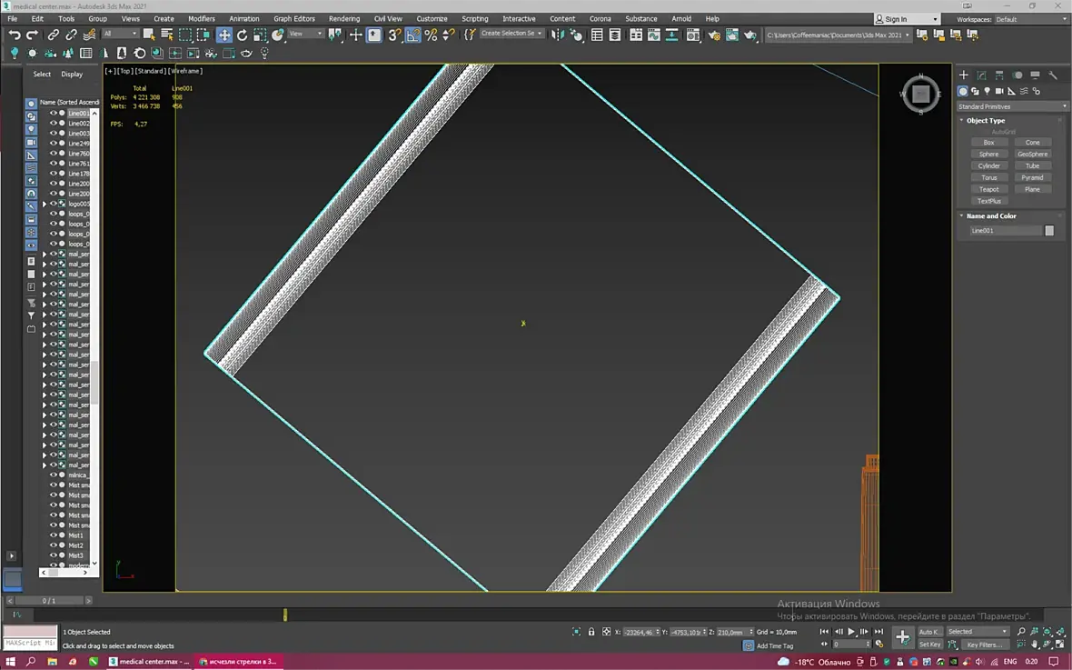Open the Standard Primitives category dropdown
The height and width of the screenshot is (670, 1072).
click(x=1012, y=106)
